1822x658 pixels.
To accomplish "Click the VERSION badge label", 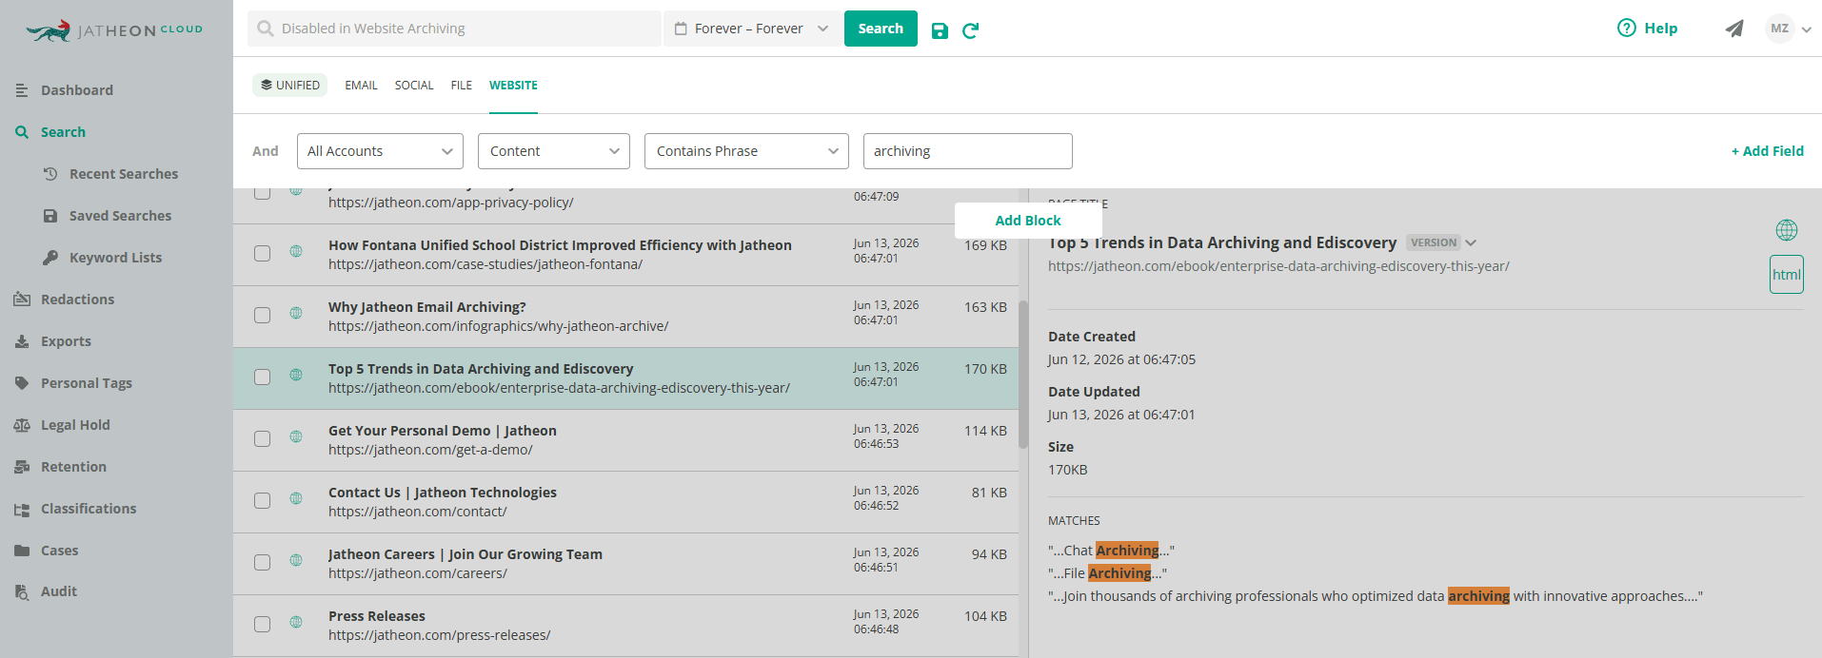I will (1434, 242).
